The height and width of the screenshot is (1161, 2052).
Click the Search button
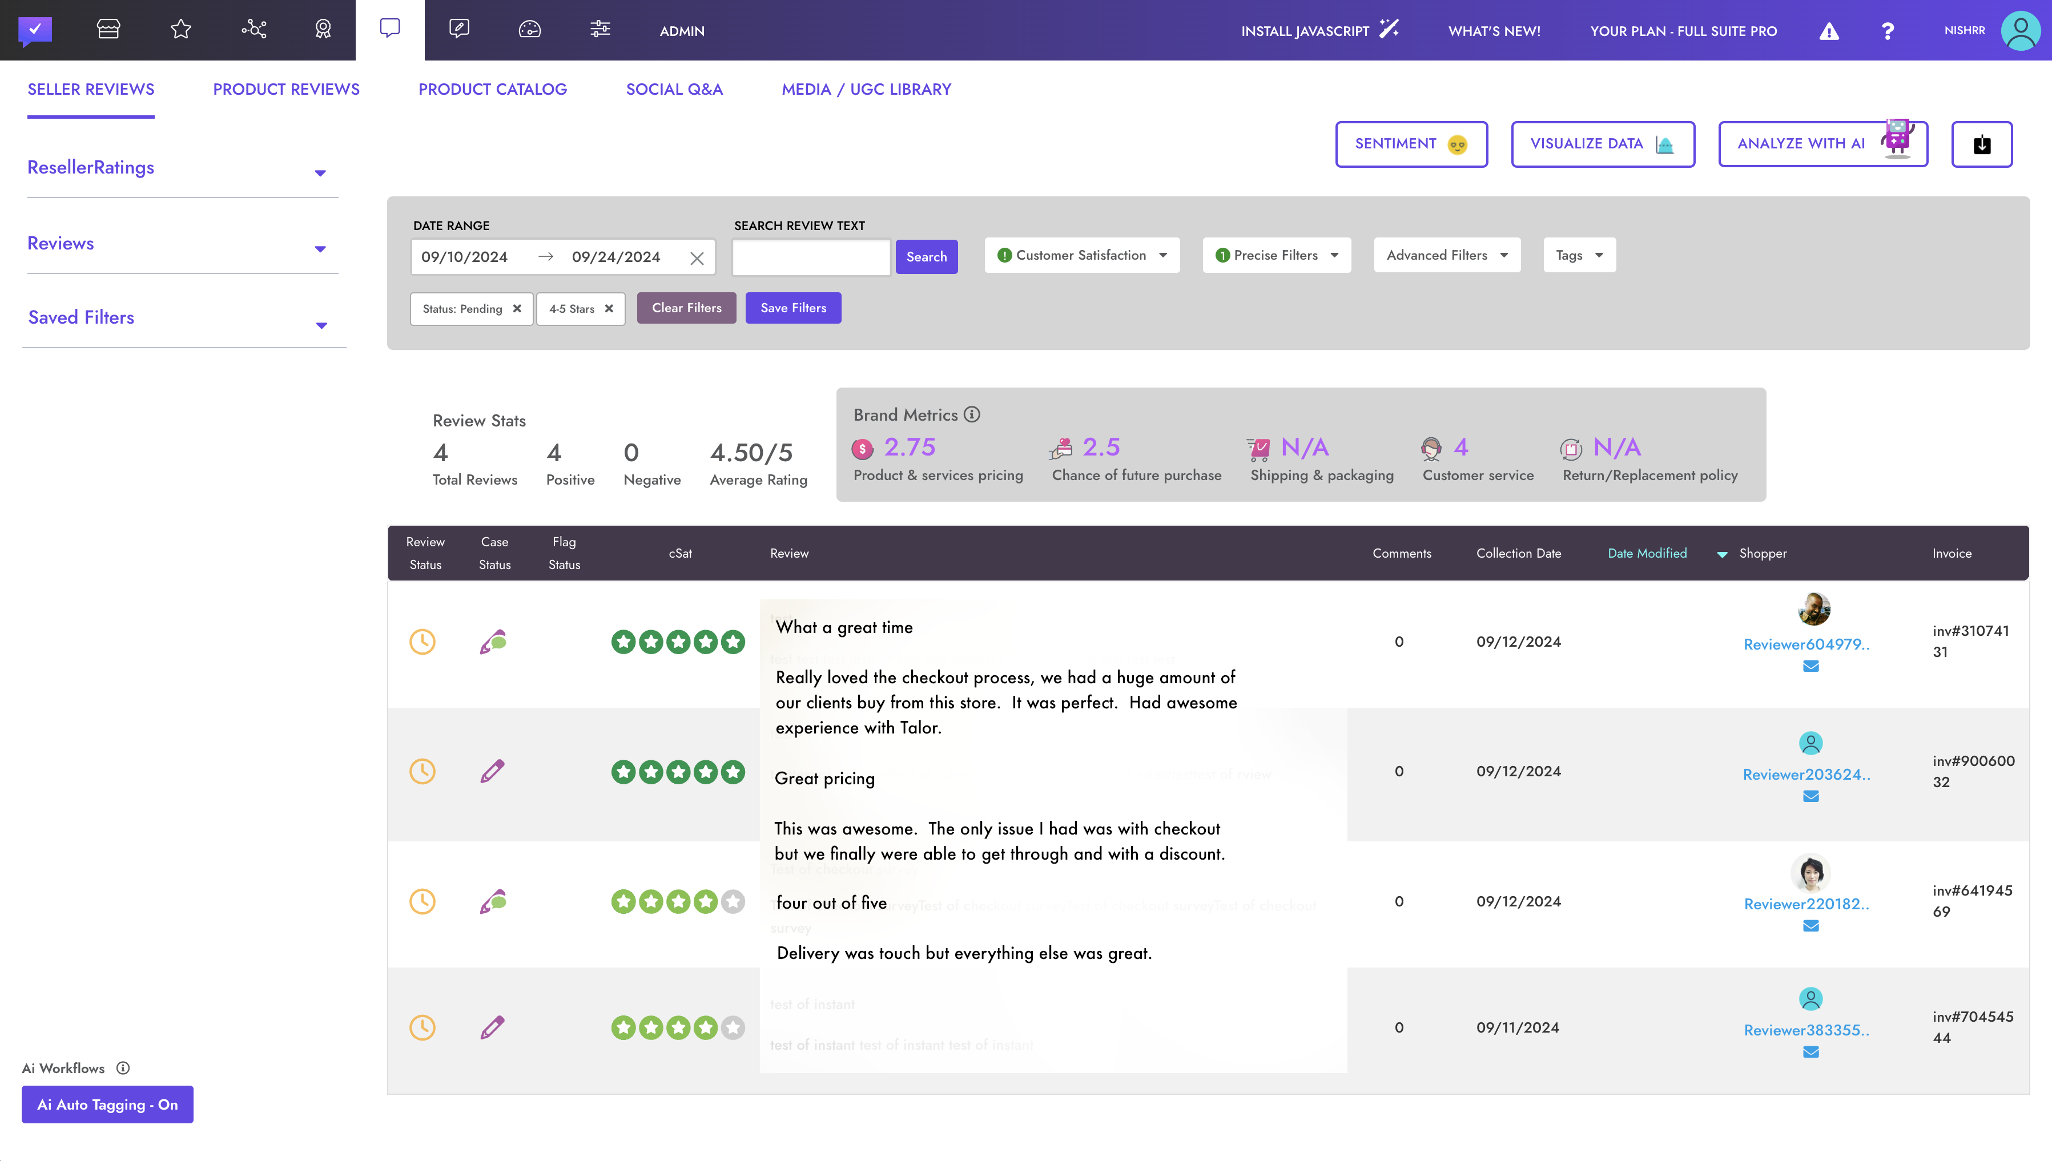pyautogui.click(x=926, y=257)
